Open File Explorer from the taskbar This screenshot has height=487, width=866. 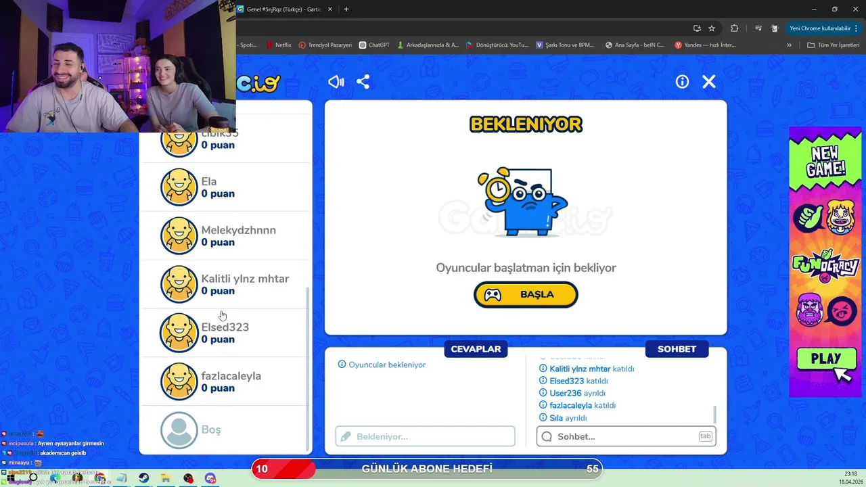(x=166, y=478)
